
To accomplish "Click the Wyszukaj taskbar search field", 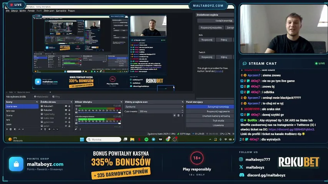I will pyautogui.click(x=104, y=140).
